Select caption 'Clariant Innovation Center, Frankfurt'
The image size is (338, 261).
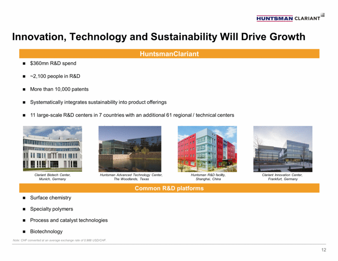[282, 177]
